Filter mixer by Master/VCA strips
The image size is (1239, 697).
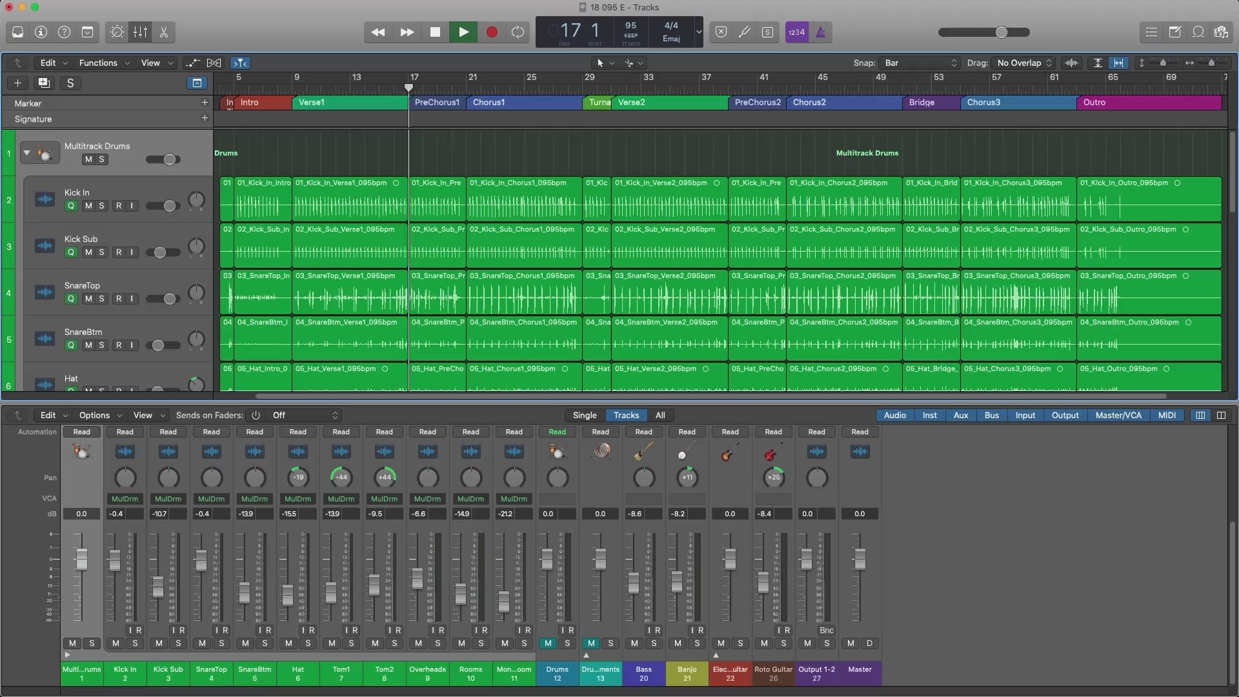1118,415
